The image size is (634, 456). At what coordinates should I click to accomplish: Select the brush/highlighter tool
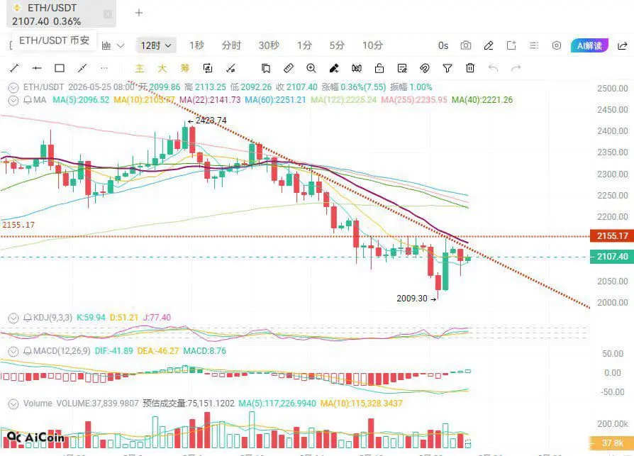(x=333, y=68)
